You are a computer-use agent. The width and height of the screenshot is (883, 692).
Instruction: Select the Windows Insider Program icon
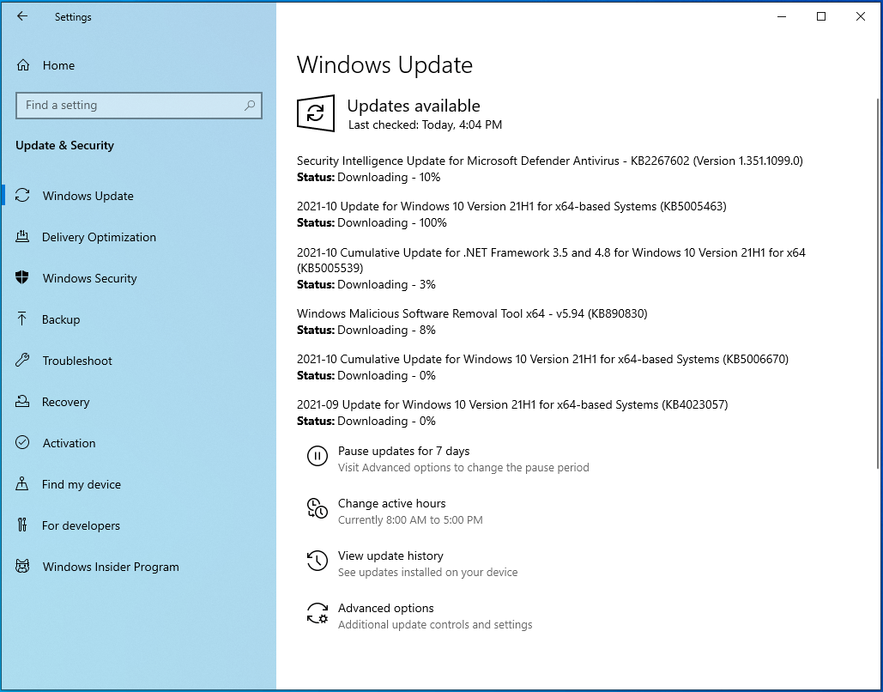(x=24, y=567)
